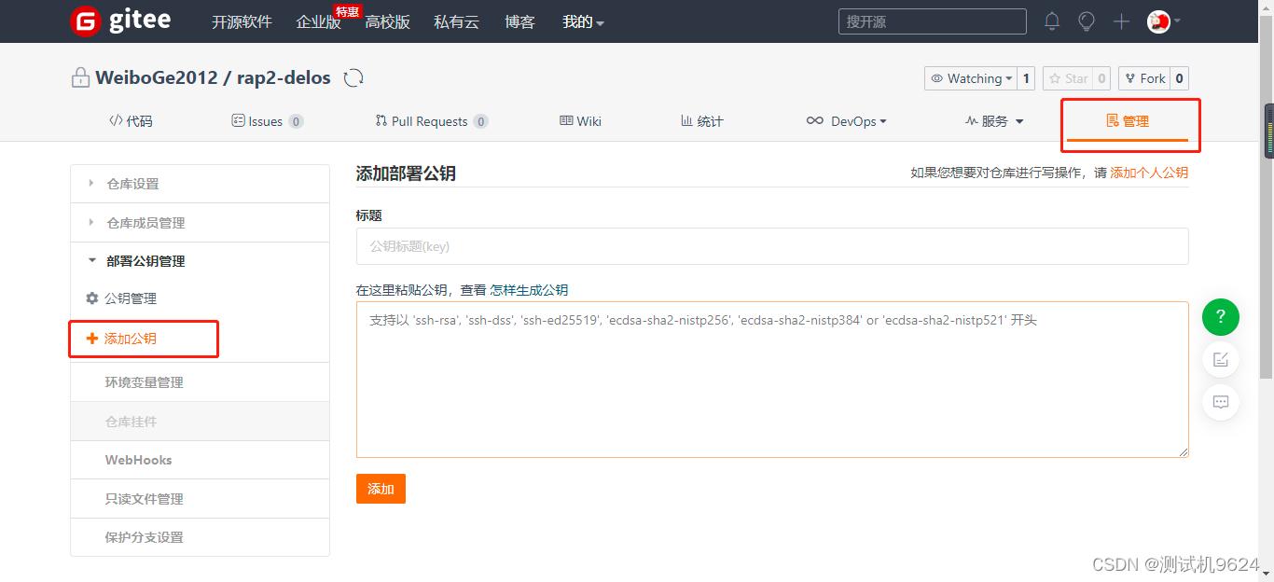Click the plus create icon in header

coord(1121,21)
